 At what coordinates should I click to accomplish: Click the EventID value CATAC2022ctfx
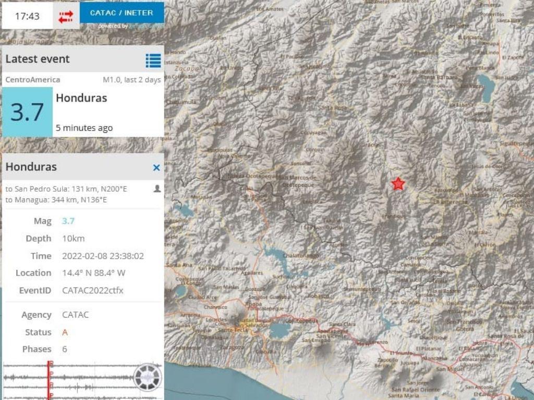92,290
